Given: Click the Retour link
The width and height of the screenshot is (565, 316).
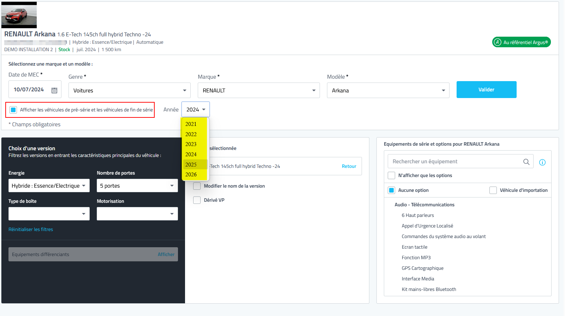Looking at the screenshot, I should [349, 166].
